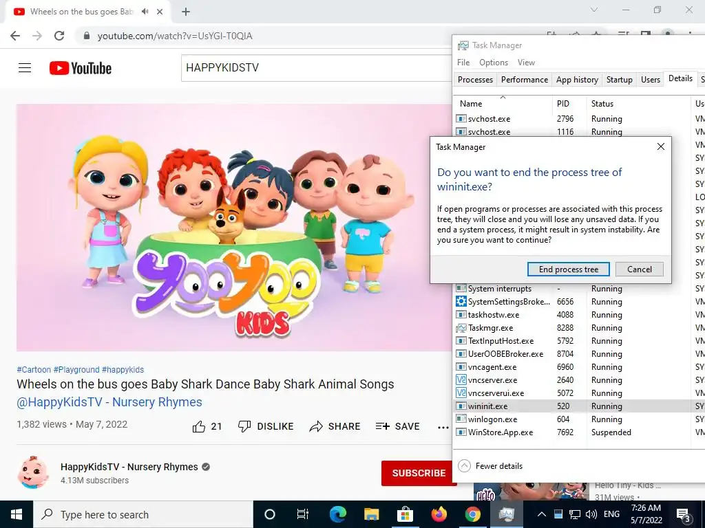The width and height of the screenshot is (705, 528).
Task: Open the three-dot more actions menu
Action: coord(443,428)
